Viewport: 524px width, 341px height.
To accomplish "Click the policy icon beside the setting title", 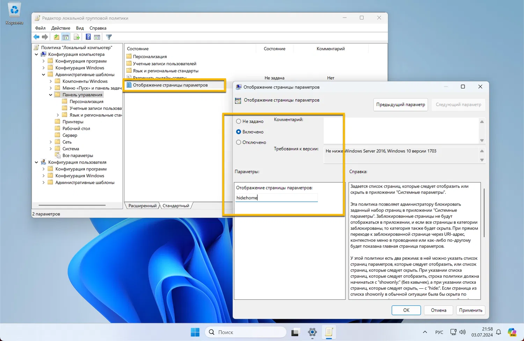I will (x=238, y=101).
